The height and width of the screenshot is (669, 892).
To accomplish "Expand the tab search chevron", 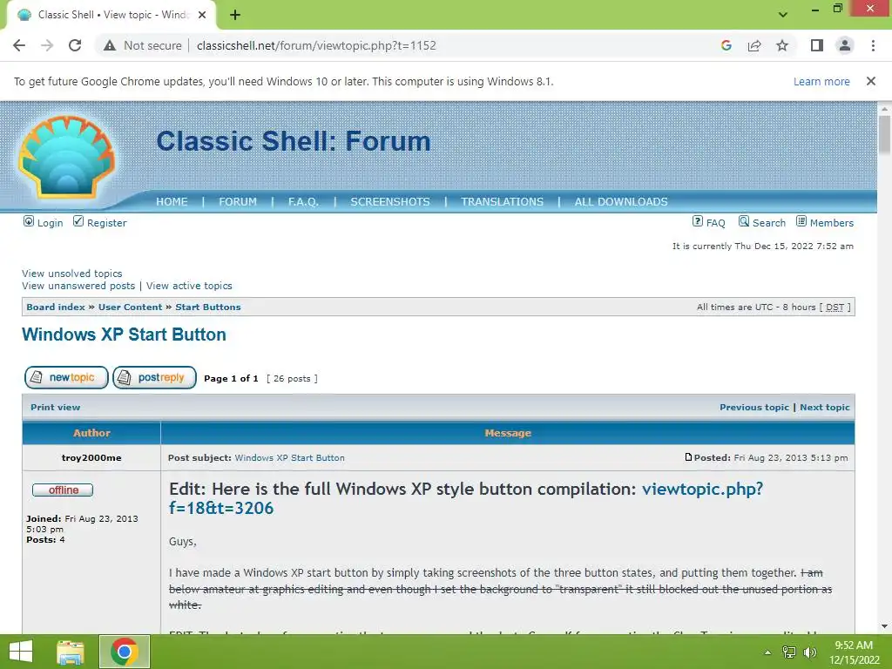I will 783,15.
